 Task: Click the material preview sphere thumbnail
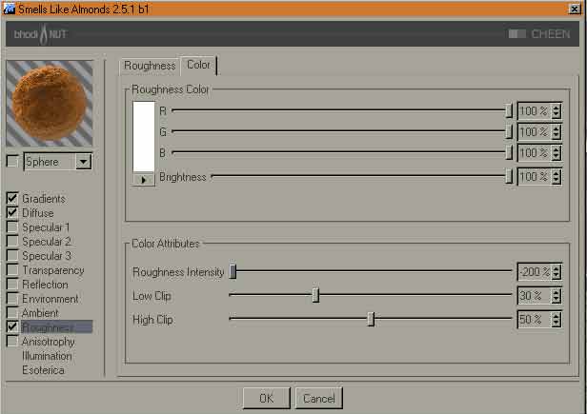click(50, 103)
